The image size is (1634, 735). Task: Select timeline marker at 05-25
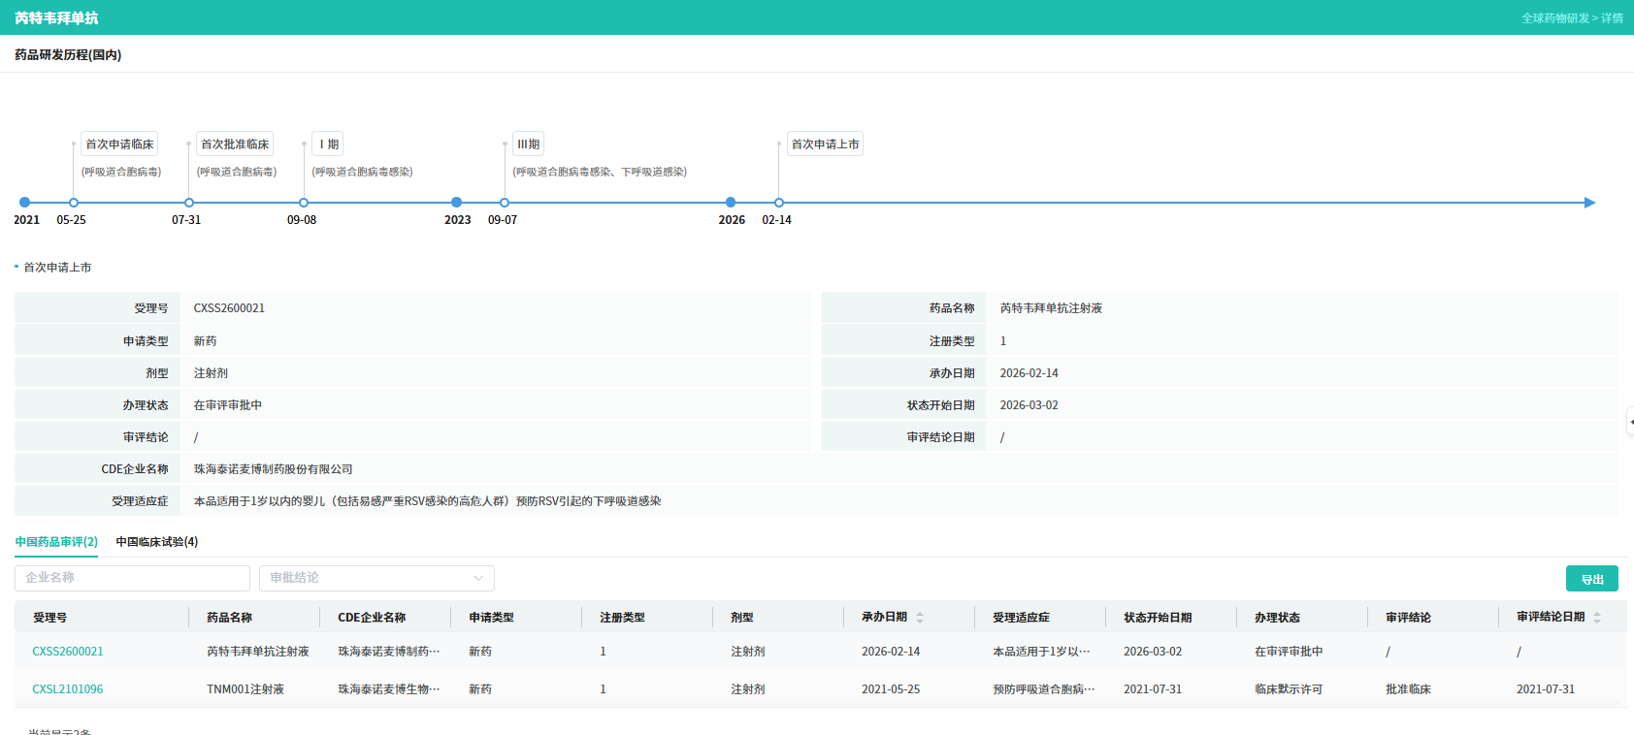click(74, 203)
